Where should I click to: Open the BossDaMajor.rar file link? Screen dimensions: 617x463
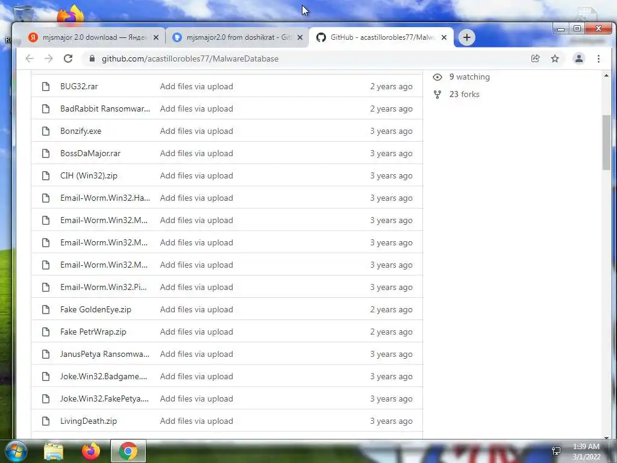(90, 153)
